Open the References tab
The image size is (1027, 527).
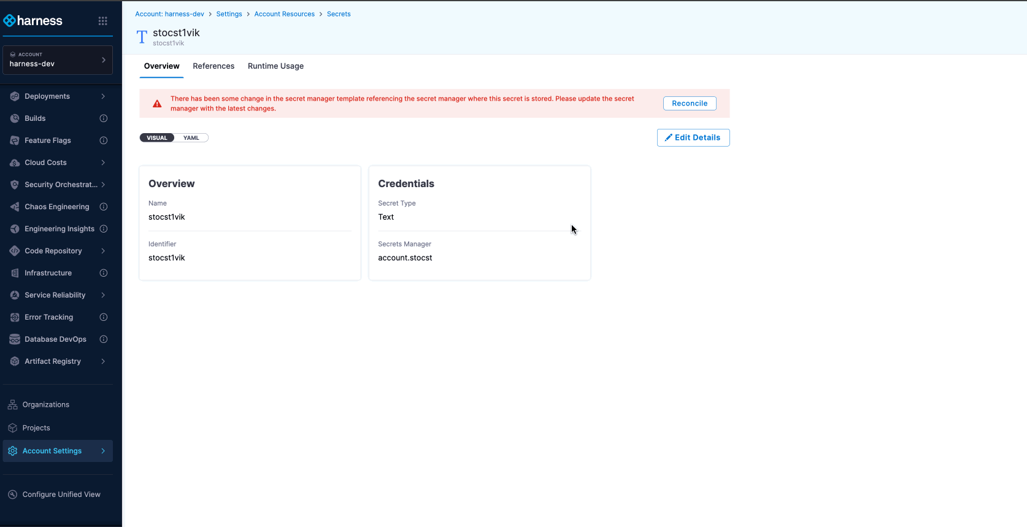213,66
